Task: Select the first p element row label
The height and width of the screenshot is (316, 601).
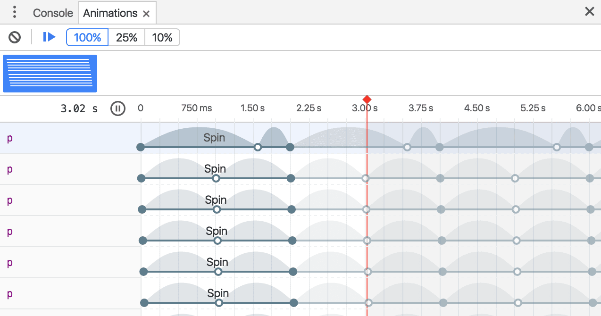Action: [9, 138]
